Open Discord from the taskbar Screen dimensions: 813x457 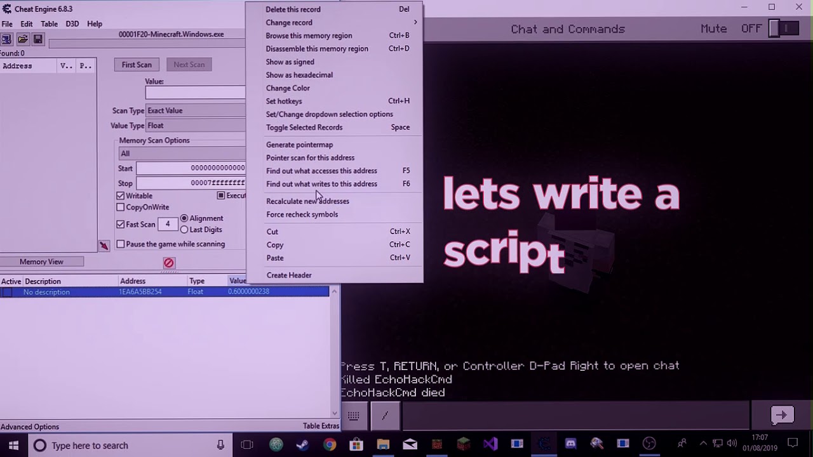click(x=570, y=445)
